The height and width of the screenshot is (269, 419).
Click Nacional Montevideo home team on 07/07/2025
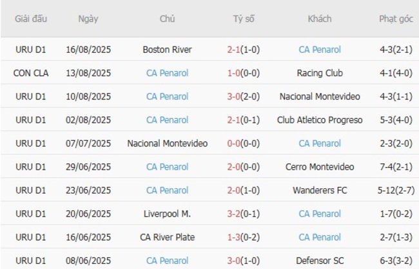[168, 143]
